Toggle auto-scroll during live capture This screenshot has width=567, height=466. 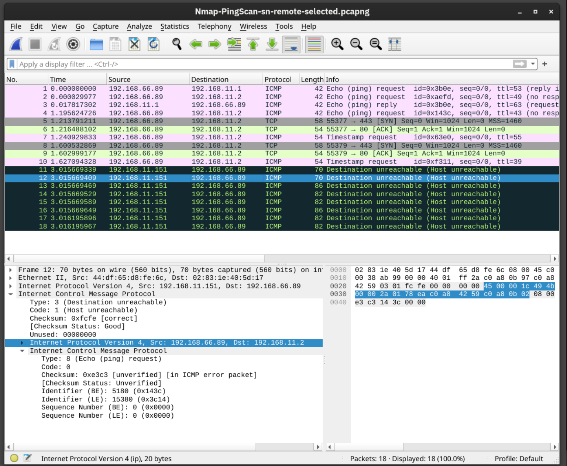point(291,44)
